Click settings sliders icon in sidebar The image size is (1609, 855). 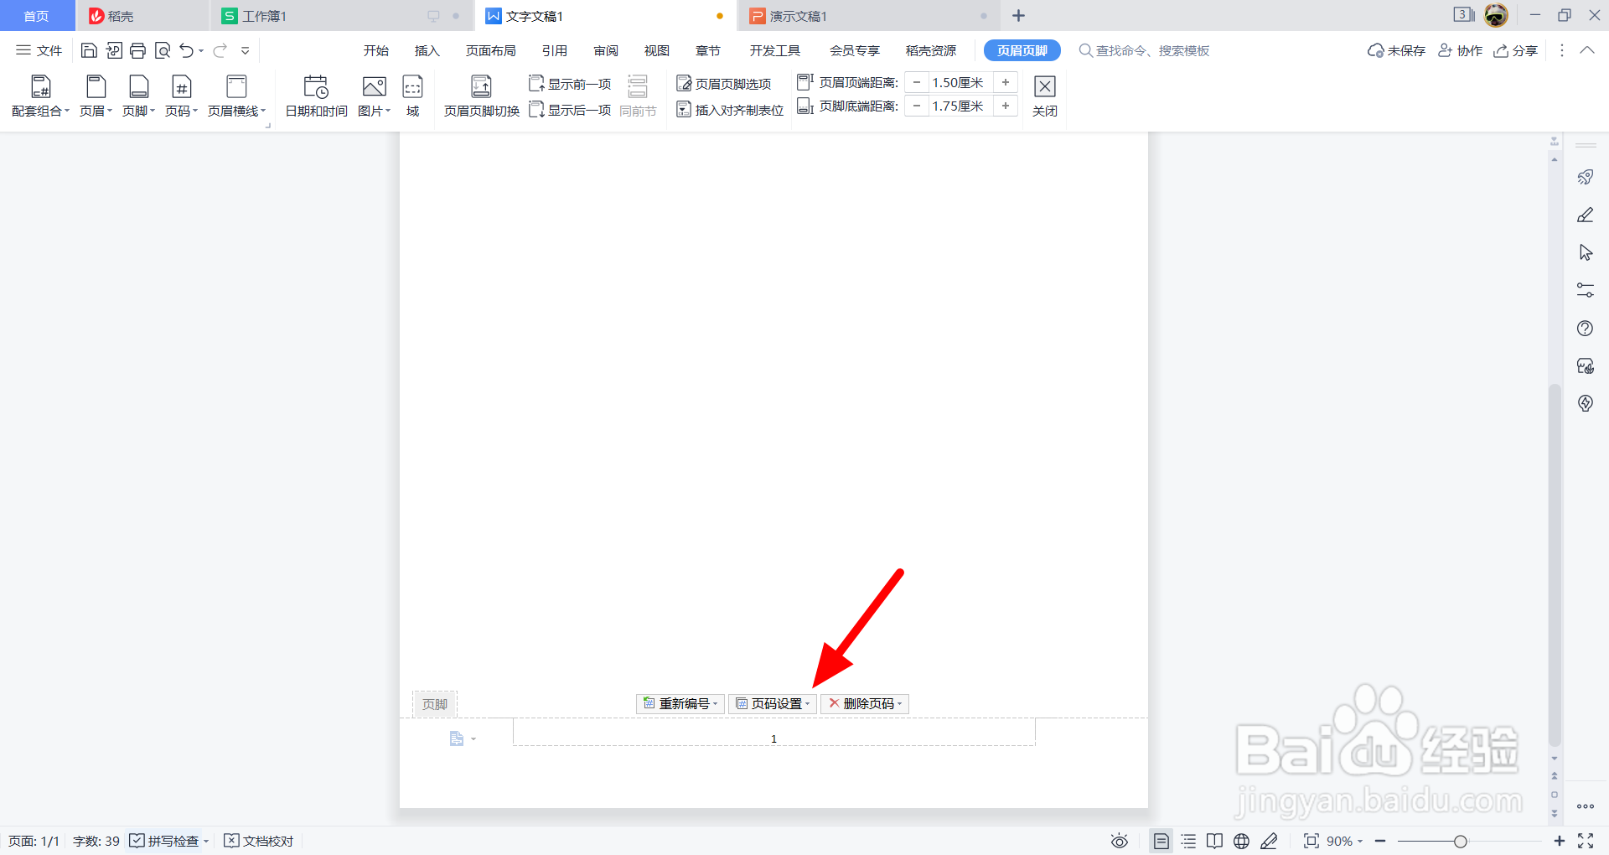coord(1586,290)
